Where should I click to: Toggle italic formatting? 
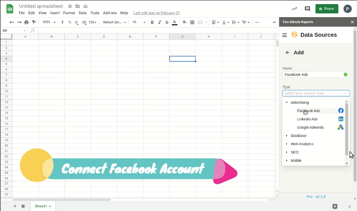(159, 22)
